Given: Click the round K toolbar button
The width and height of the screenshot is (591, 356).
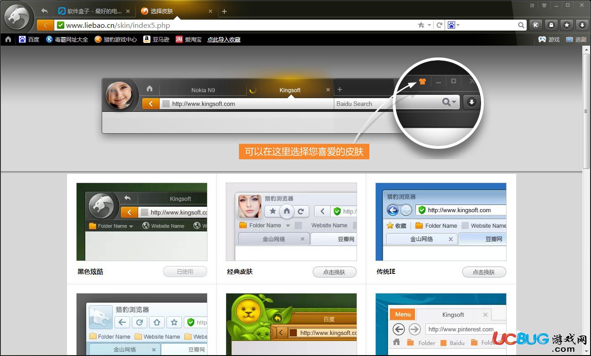Looking at the screenshot, I should click(536, 25).
